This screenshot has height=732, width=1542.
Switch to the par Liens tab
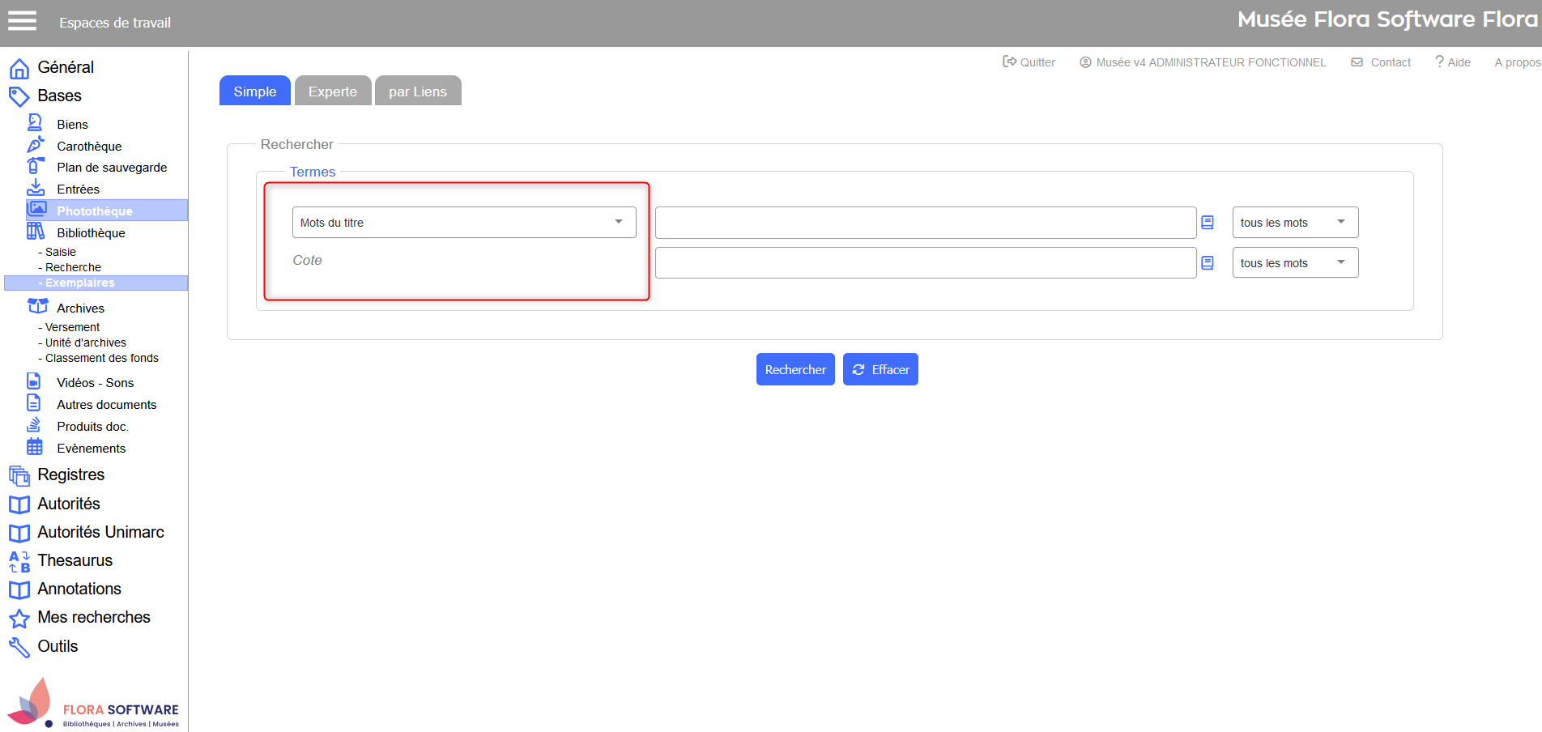(x=417, y=91)
